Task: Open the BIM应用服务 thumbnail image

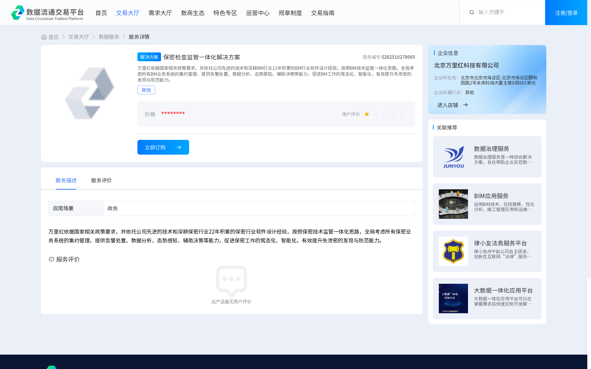Action: coord(453,204)
